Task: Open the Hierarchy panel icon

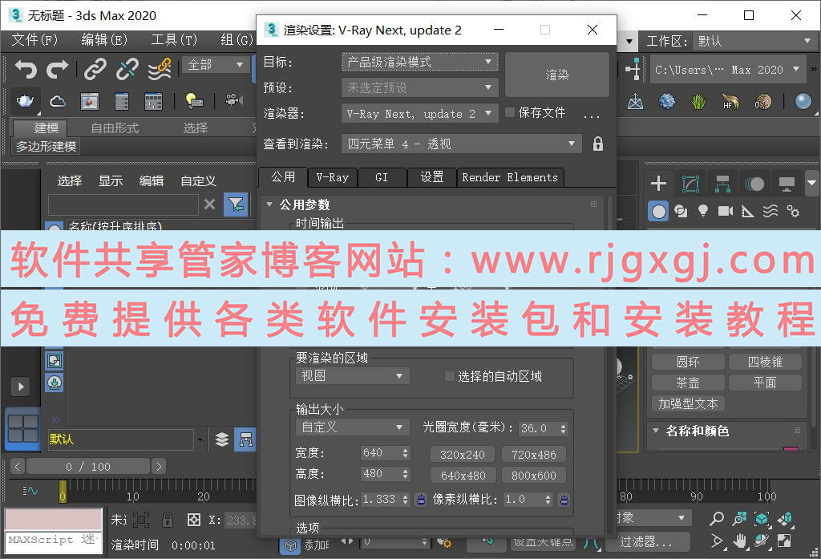Action: tap(722, 184)
